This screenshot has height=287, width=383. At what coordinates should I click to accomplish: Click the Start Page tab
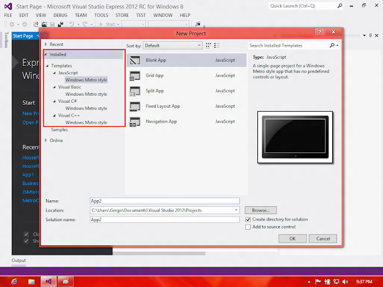pos(23,36)
